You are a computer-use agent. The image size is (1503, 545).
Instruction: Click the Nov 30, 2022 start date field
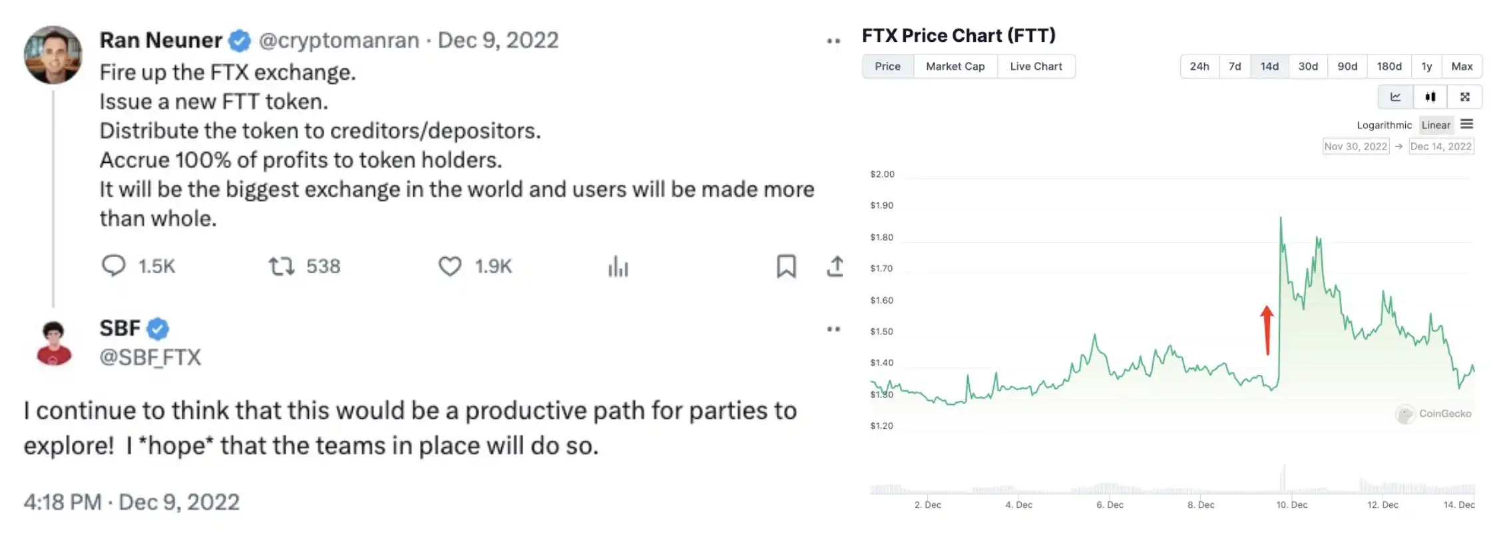coord(1355,146)
